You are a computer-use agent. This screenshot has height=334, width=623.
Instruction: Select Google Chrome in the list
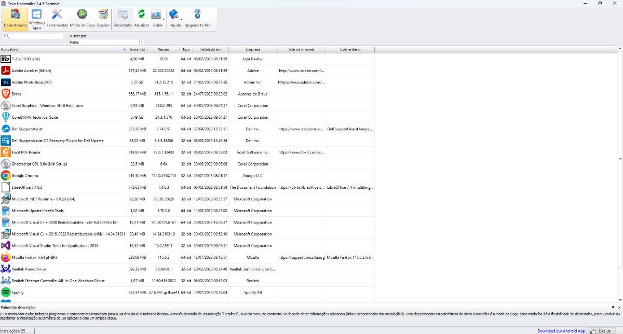25,176
